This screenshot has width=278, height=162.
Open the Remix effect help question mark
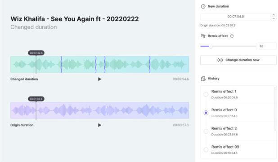(232, 36)
